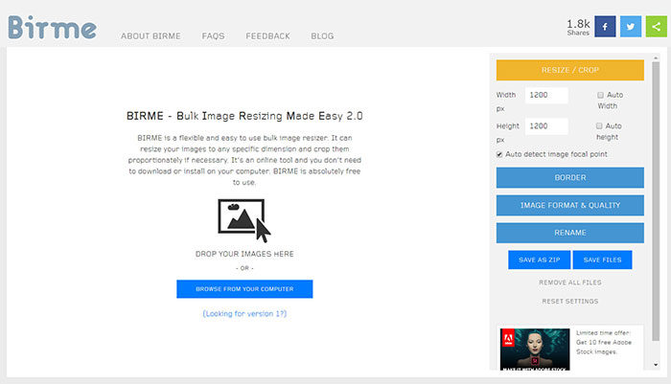Click the 1.8k Shares counter
Screen dimensions: 671x384
(578, 27)
